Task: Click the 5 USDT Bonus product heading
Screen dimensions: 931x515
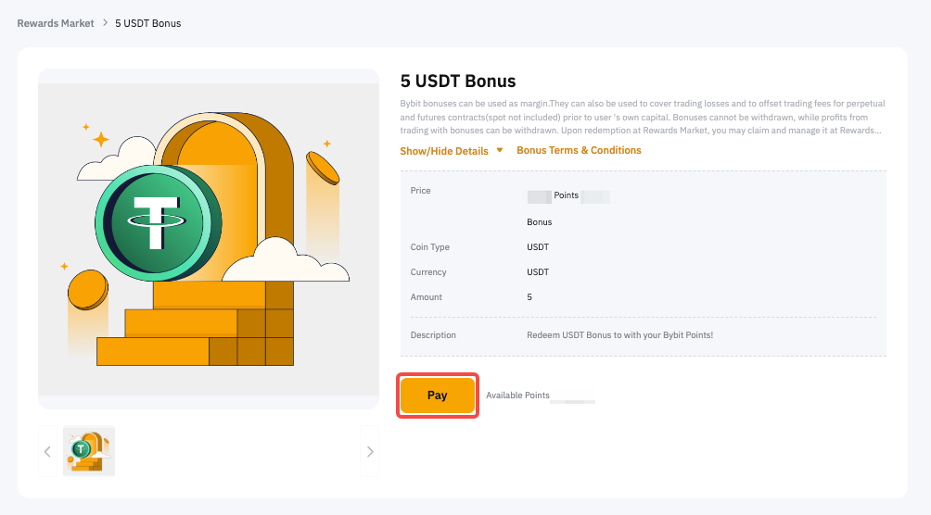Action: (458, 82)
